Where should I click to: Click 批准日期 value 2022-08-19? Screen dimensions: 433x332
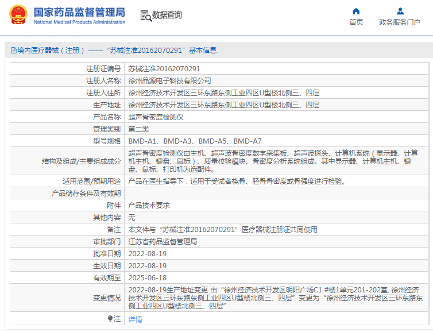(148, 253)
